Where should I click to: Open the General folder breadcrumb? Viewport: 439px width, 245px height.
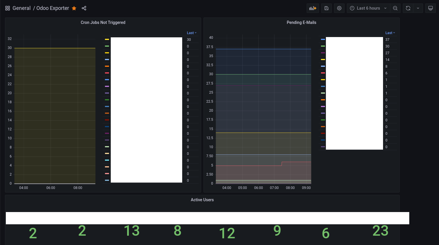(22, 8)
